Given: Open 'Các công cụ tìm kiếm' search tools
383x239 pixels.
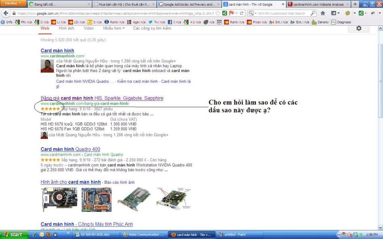Looking at the screenshot, I should pos(152,28).
